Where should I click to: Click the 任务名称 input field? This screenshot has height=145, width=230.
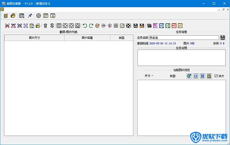point(183,38)
